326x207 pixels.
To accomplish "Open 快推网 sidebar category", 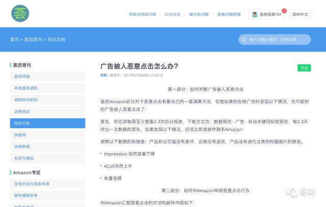I will click(47, 135).
